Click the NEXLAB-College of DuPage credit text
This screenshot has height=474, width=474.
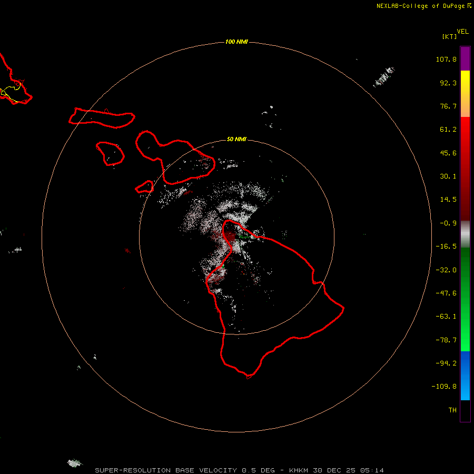tap(424, 6)
